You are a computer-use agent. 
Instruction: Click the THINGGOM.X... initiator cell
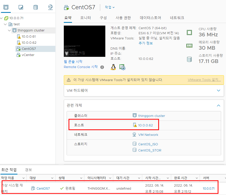[99, 189]
